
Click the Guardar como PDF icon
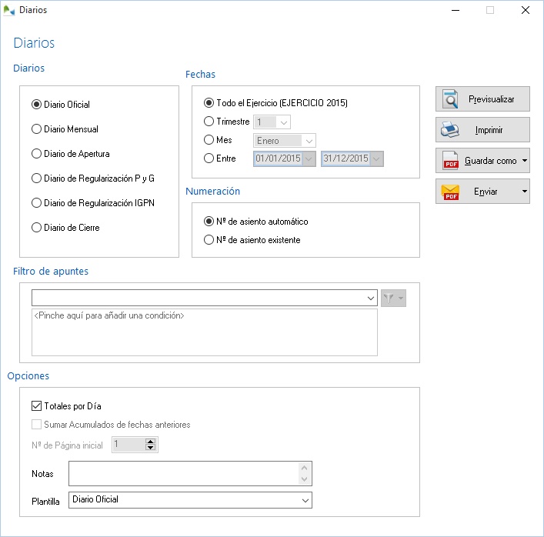click(x=450, y=161)
